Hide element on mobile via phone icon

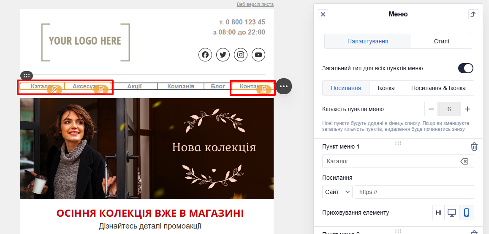(x=467, y=213)
